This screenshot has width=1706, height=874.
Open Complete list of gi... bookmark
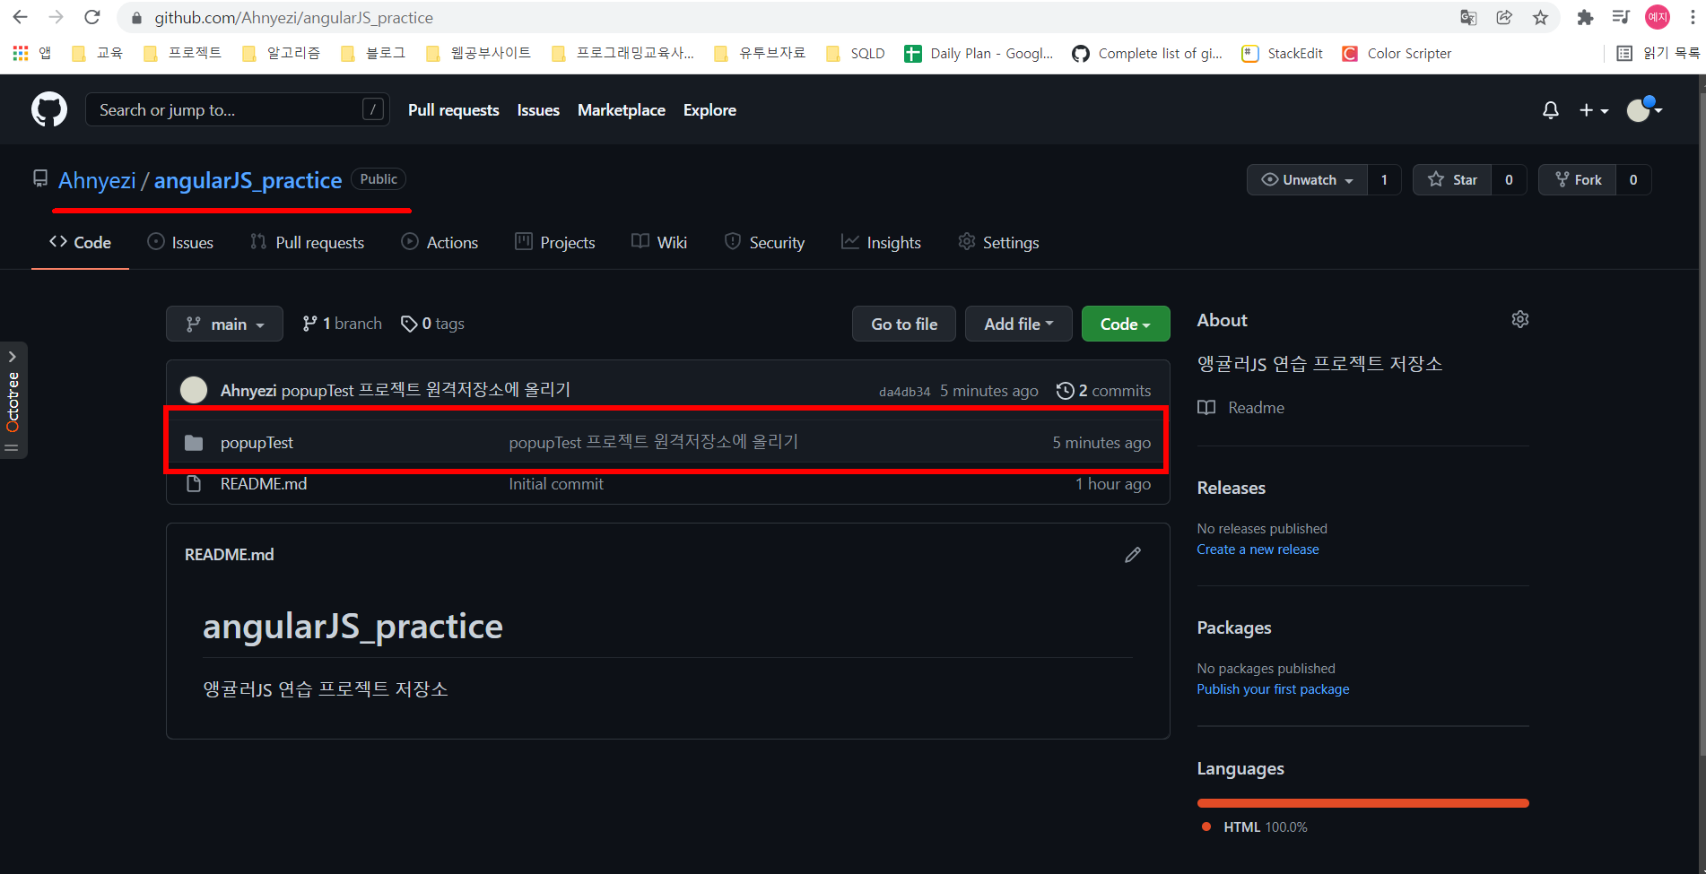click(1147, 54)
